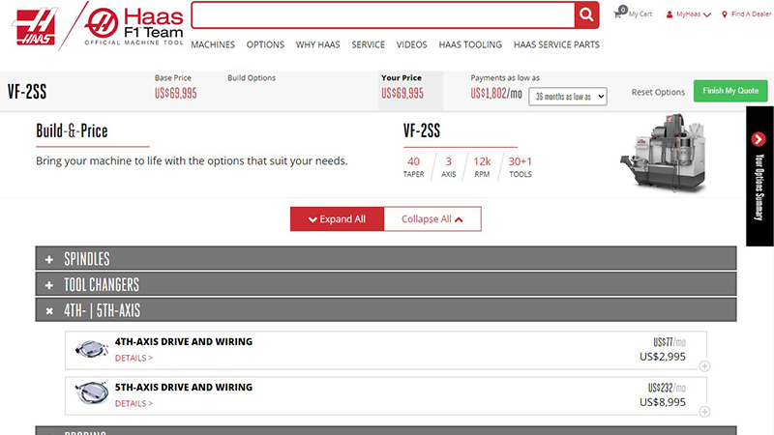Click the 12k RPM spec

[x=482, y=166]
